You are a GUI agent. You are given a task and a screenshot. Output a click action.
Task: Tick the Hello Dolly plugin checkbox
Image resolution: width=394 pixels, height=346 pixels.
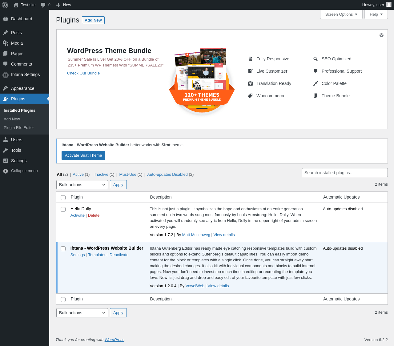[63, 209]
